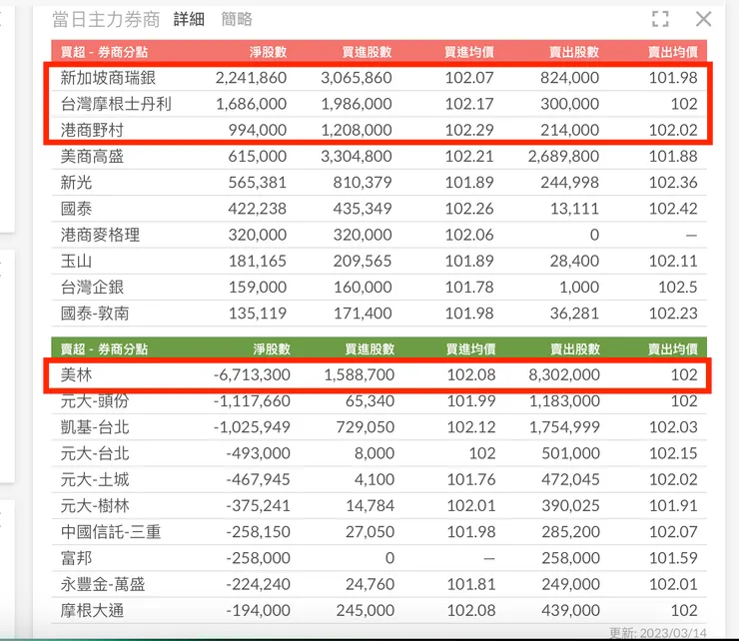Click buy shares value 3,304,800
Screen dimensions: 739x641
[357, 156]
